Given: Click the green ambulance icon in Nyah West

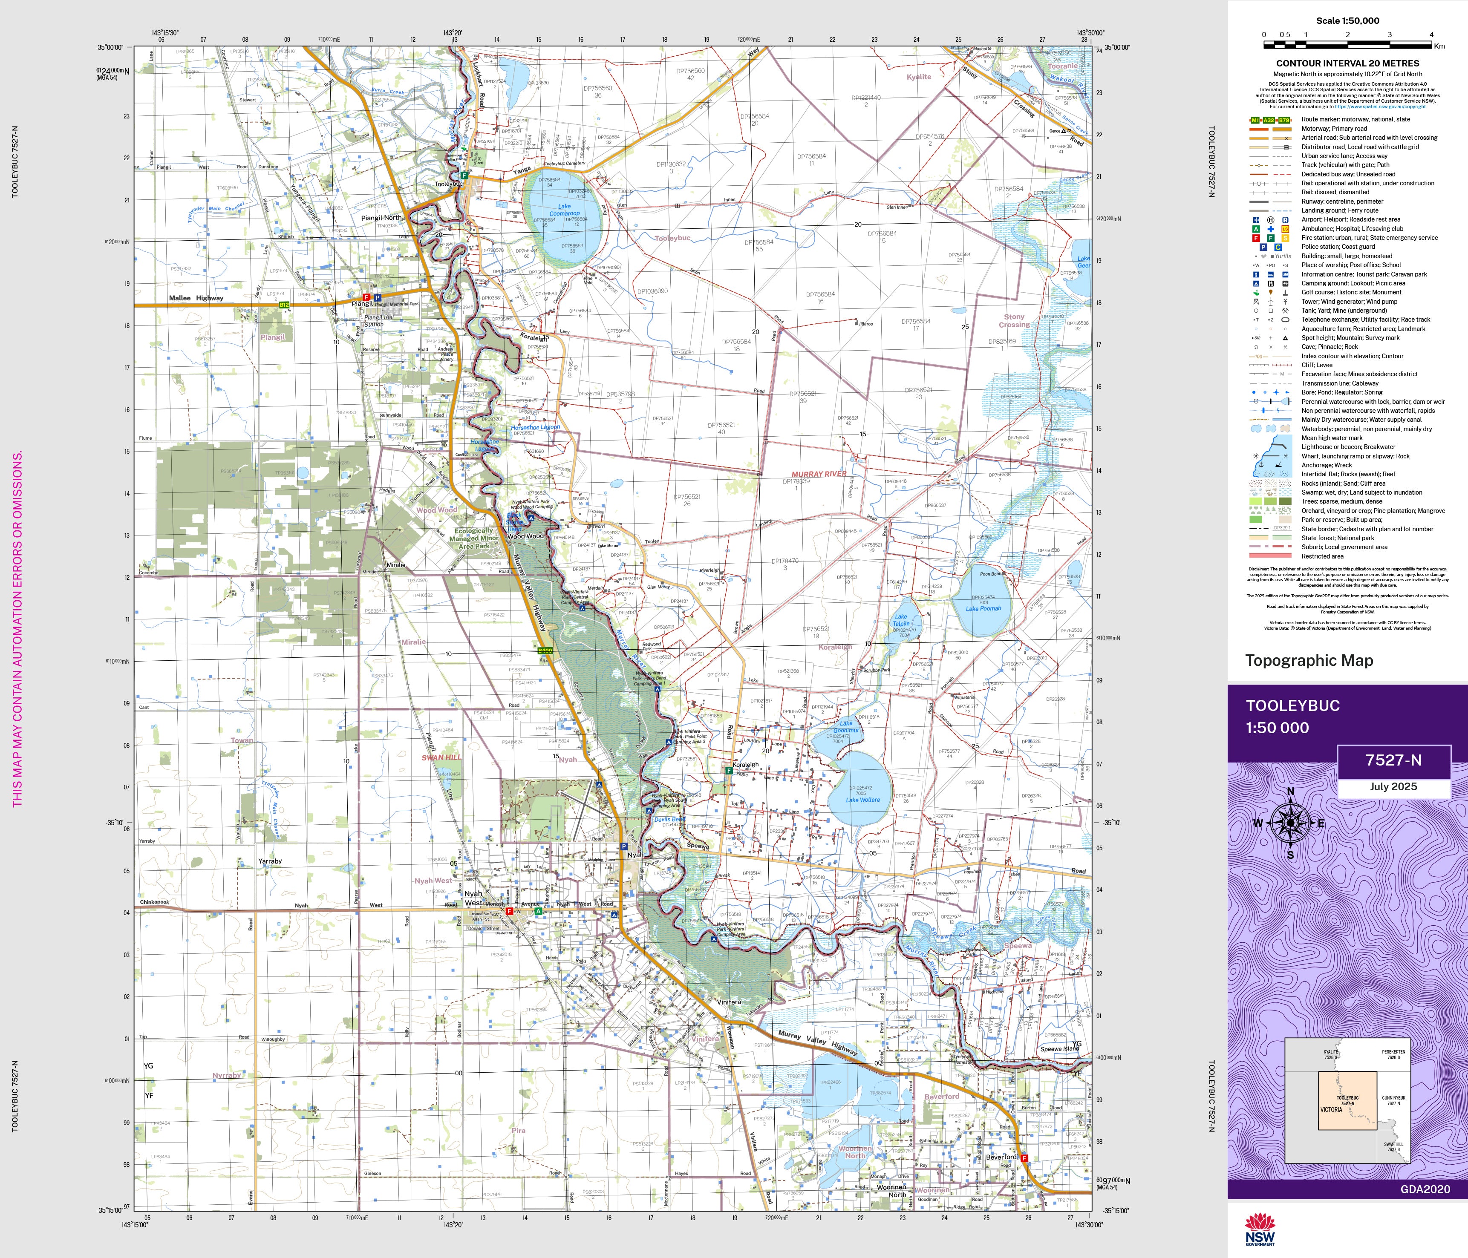Looking at the screenshot, I should [539, 912].
